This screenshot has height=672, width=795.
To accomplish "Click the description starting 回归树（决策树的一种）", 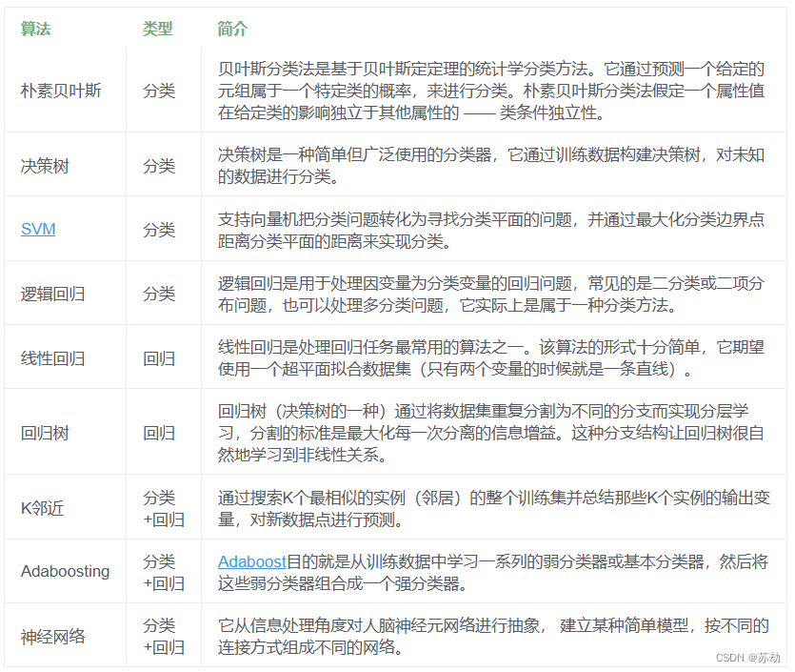I will click(490, 433).
